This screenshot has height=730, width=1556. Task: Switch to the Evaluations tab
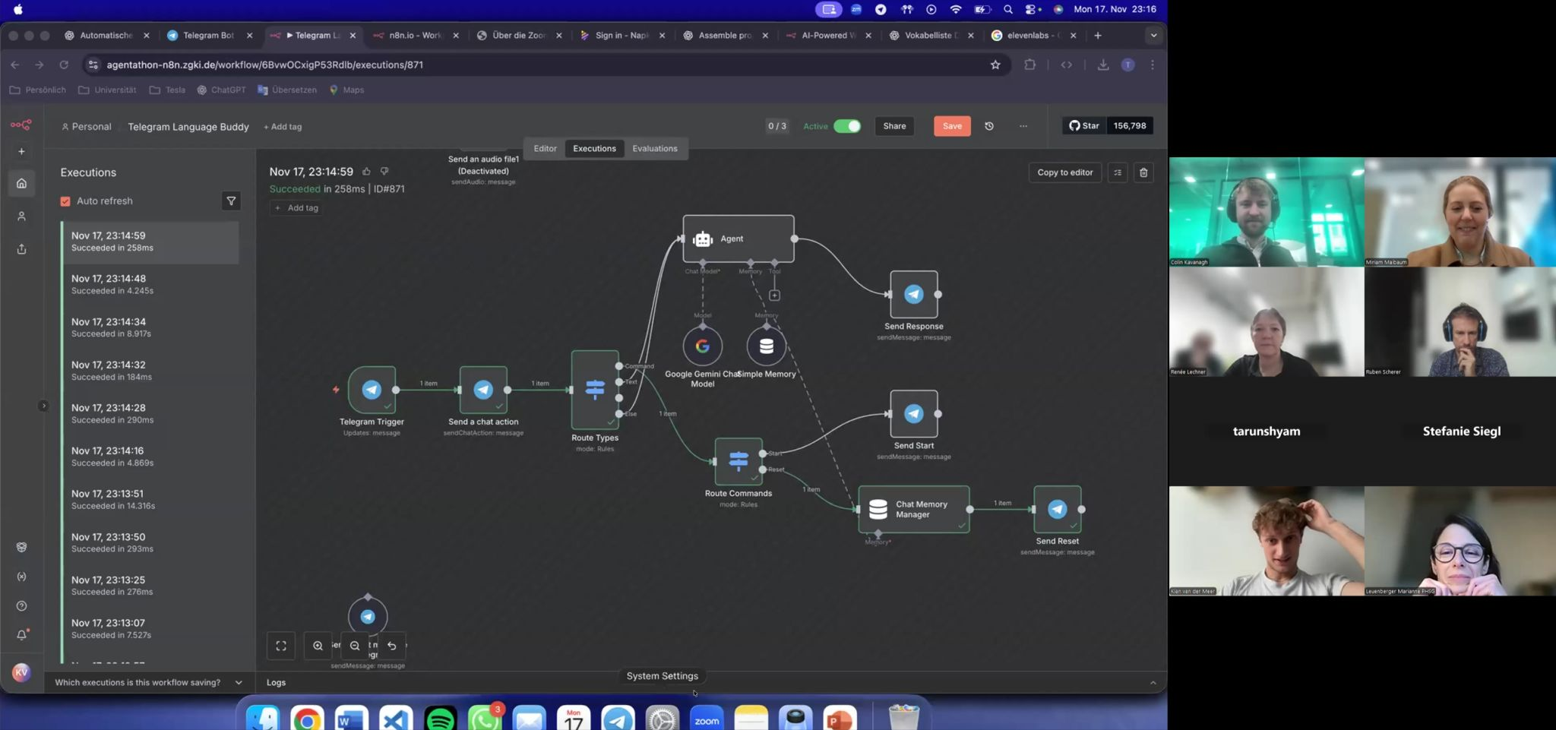click(x=654, y=148)
